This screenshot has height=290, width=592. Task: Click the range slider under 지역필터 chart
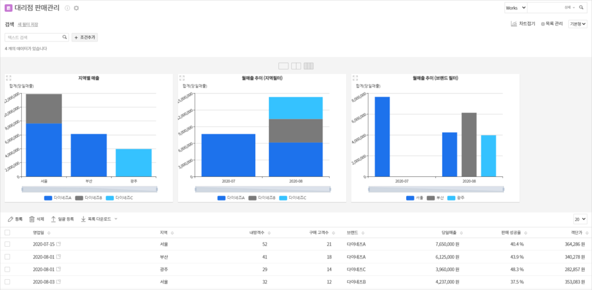point(263,189)
